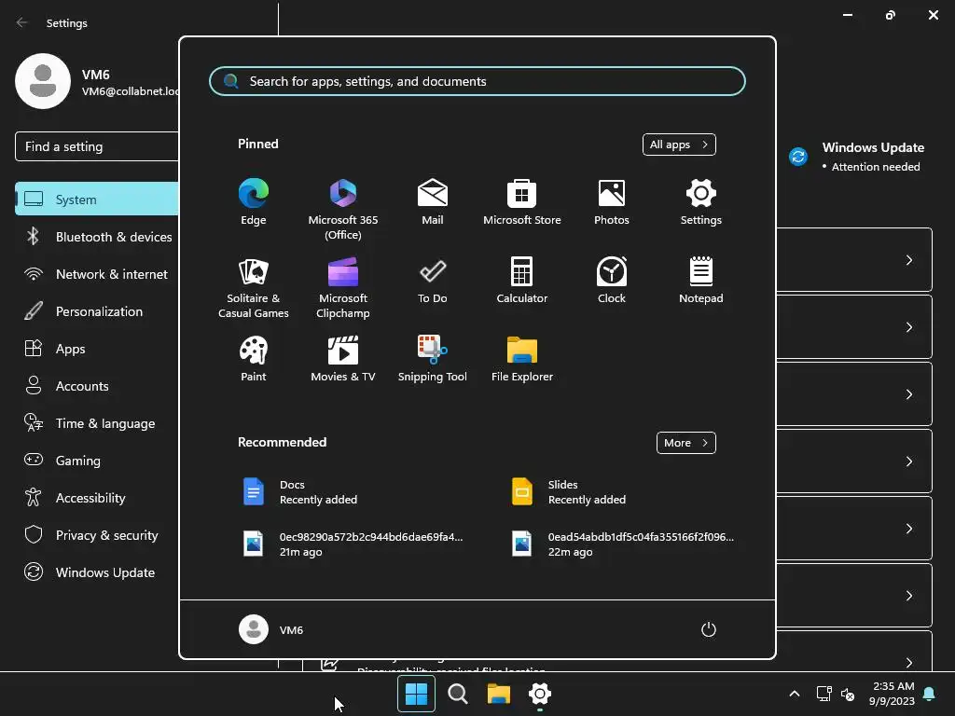Open Windows Update attention needed status
The width and height of the screenshot is (955, 716).
[857, 157]
